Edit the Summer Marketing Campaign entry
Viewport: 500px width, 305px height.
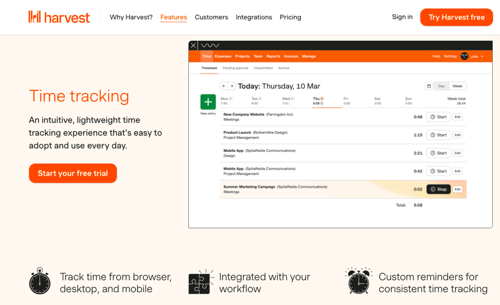[x=458, y=189]
